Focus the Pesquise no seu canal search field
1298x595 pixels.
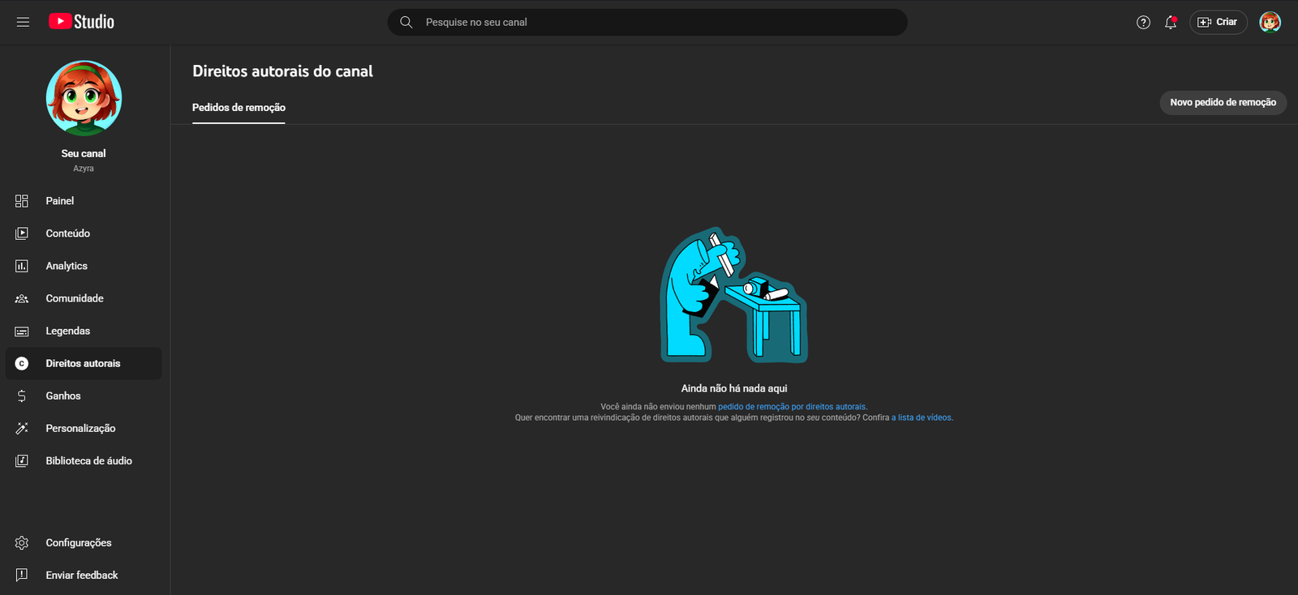coord(647,22)
